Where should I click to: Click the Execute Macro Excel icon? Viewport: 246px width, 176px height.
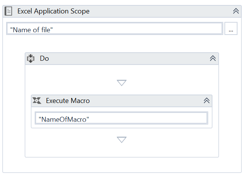point(37,101)
